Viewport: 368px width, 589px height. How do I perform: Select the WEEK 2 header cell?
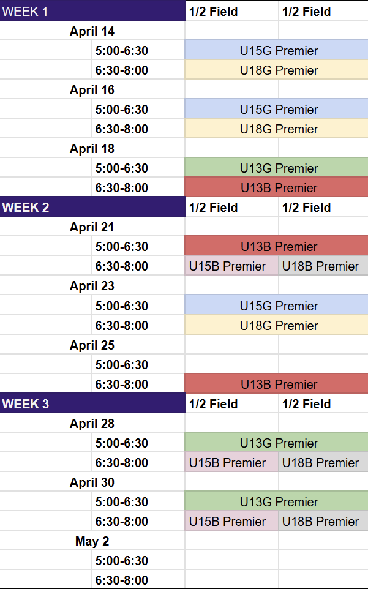(x=92, y=207)
